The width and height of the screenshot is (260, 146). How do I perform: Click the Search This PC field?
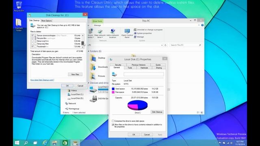tap(186, 45)
